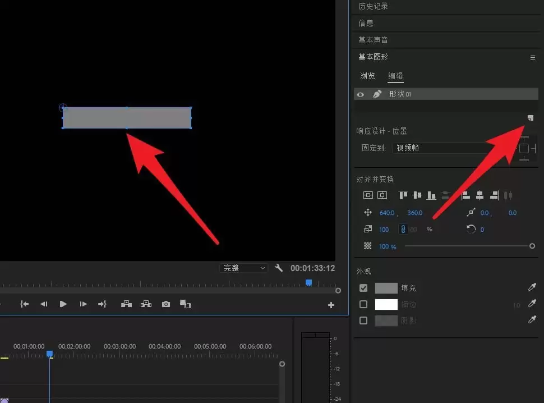Screen dimensions: 544x403
Task: Open the 基本图形 panel header
Action: click(x=373, y=57)
